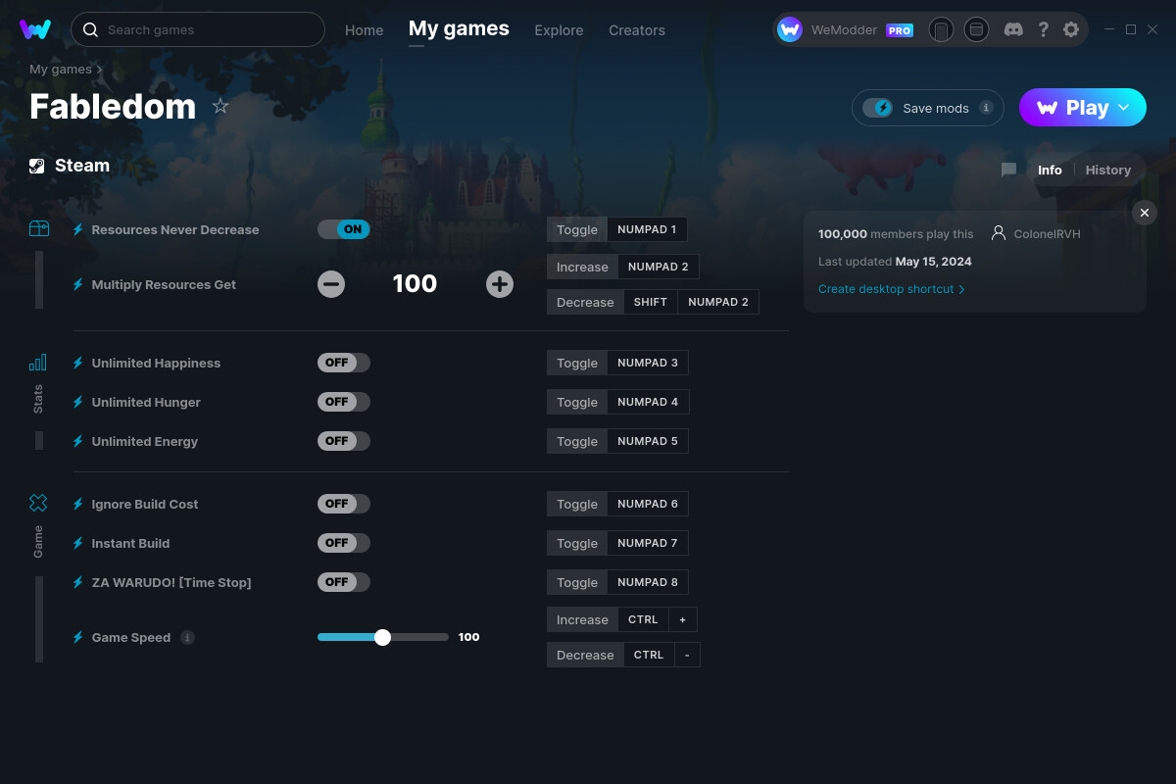Turn on Instant Build
1176x784 pixels.
[343, 542]
